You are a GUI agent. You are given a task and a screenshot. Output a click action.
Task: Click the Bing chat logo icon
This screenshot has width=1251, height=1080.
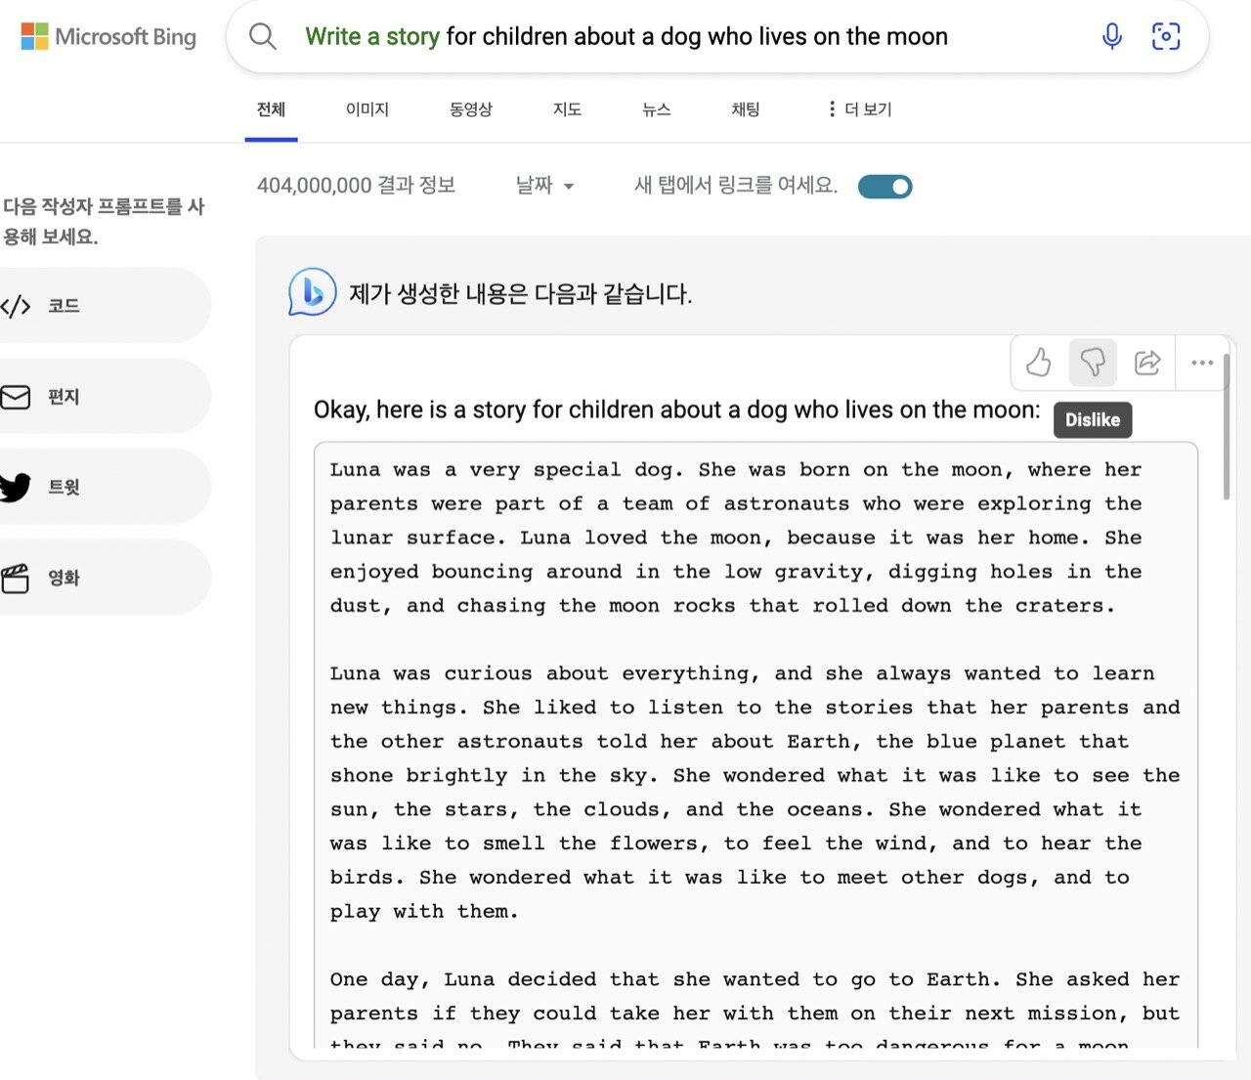point(312,292)
